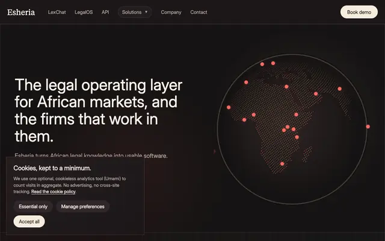
Task: Click the Africa dotted globe graphic
Action: coord(292,129)
